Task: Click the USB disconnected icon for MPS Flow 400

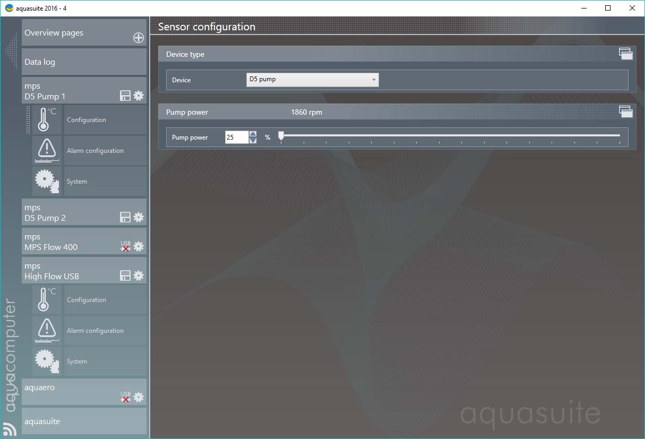Action: tap(125, 246)
